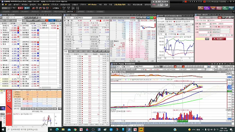The image size is (235, 132).
Task: Open Microsoft Edge from the taskbar
Action: point(57,129)
